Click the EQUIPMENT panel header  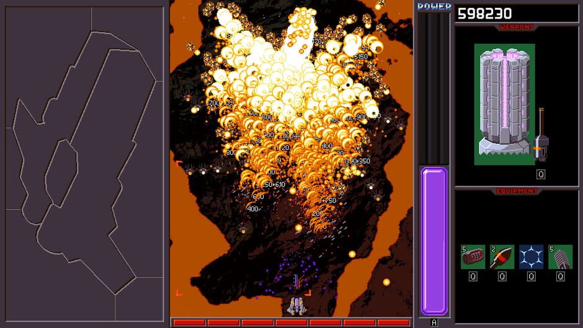(x=517, y=191)
